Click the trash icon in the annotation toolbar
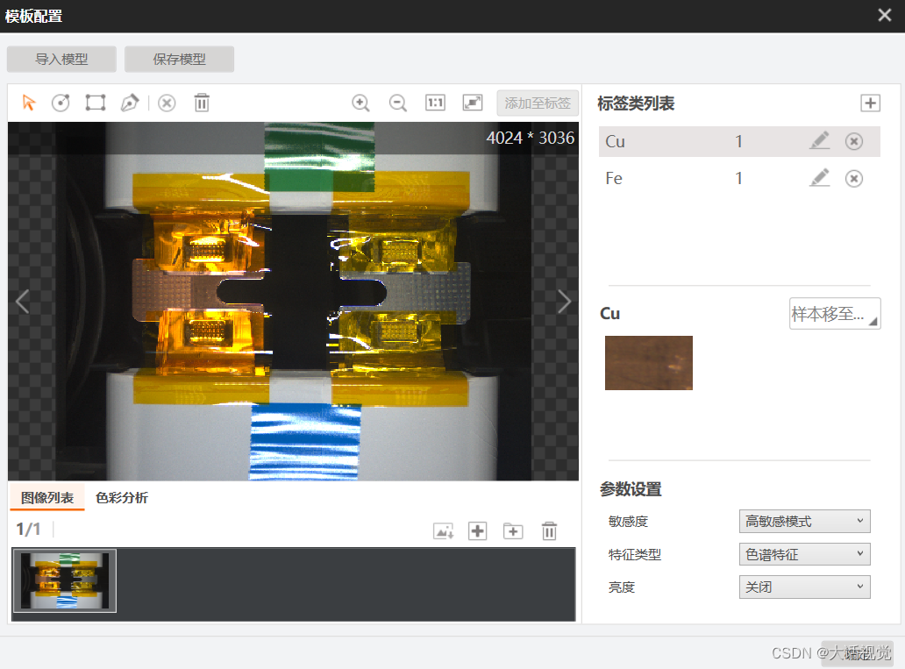The height and width of the screenshot is (669, 905). (x=201, y=103)
